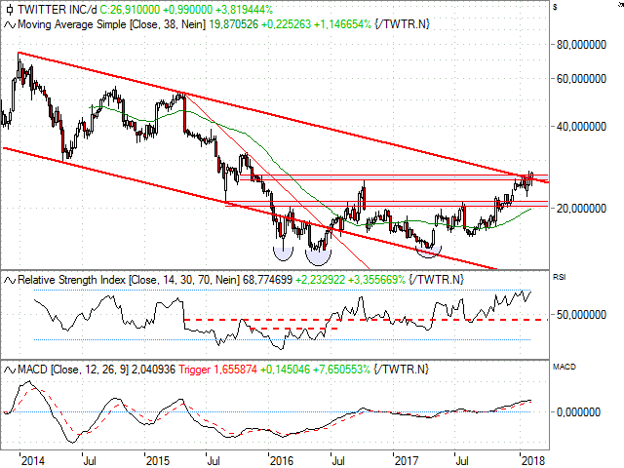Click the 80,000000 price axis label
This screenshot has width=624, height=468.
click(x=581, y=45)
